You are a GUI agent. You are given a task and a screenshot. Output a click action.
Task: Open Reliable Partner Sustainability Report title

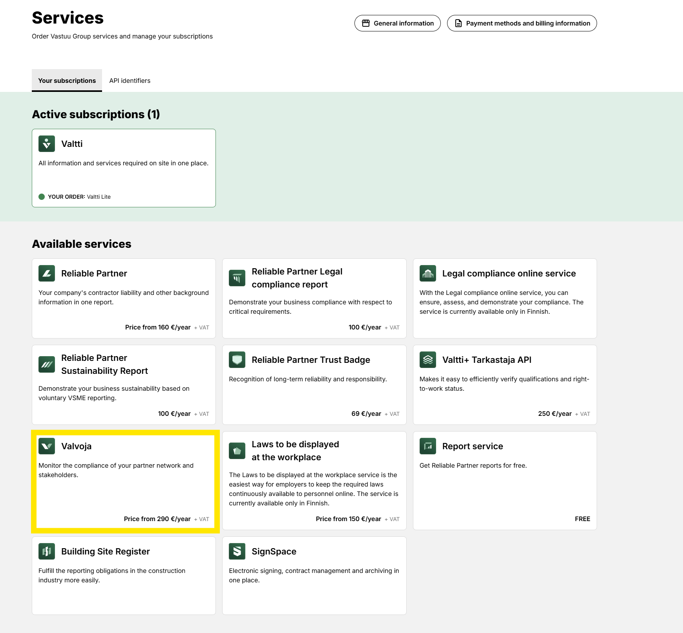104,364
